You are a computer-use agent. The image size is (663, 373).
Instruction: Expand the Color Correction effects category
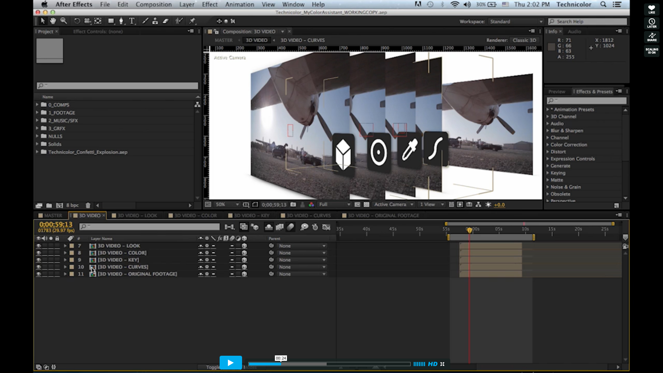pyautogui.click(x=548, y=144)
